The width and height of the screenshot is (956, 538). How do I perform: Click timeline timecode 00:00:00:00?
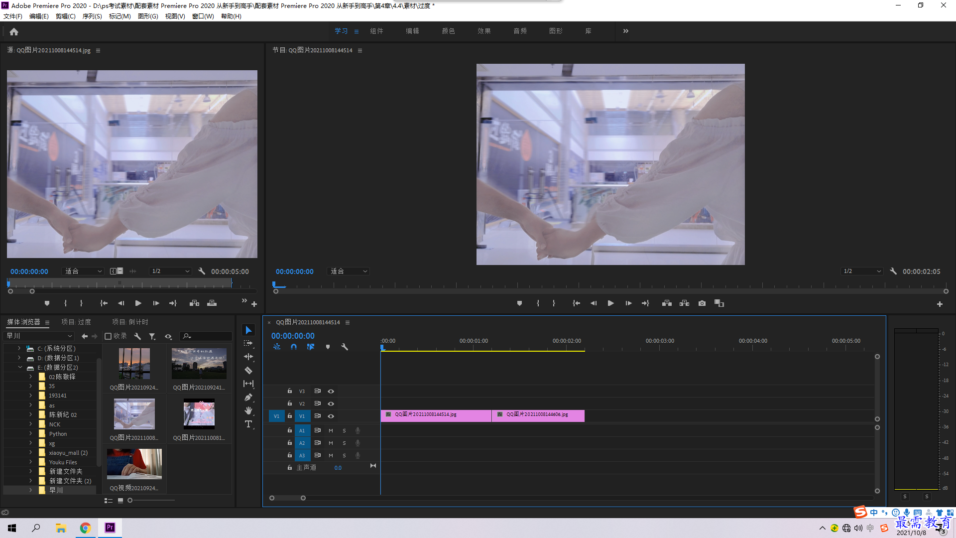pos(293,336)
